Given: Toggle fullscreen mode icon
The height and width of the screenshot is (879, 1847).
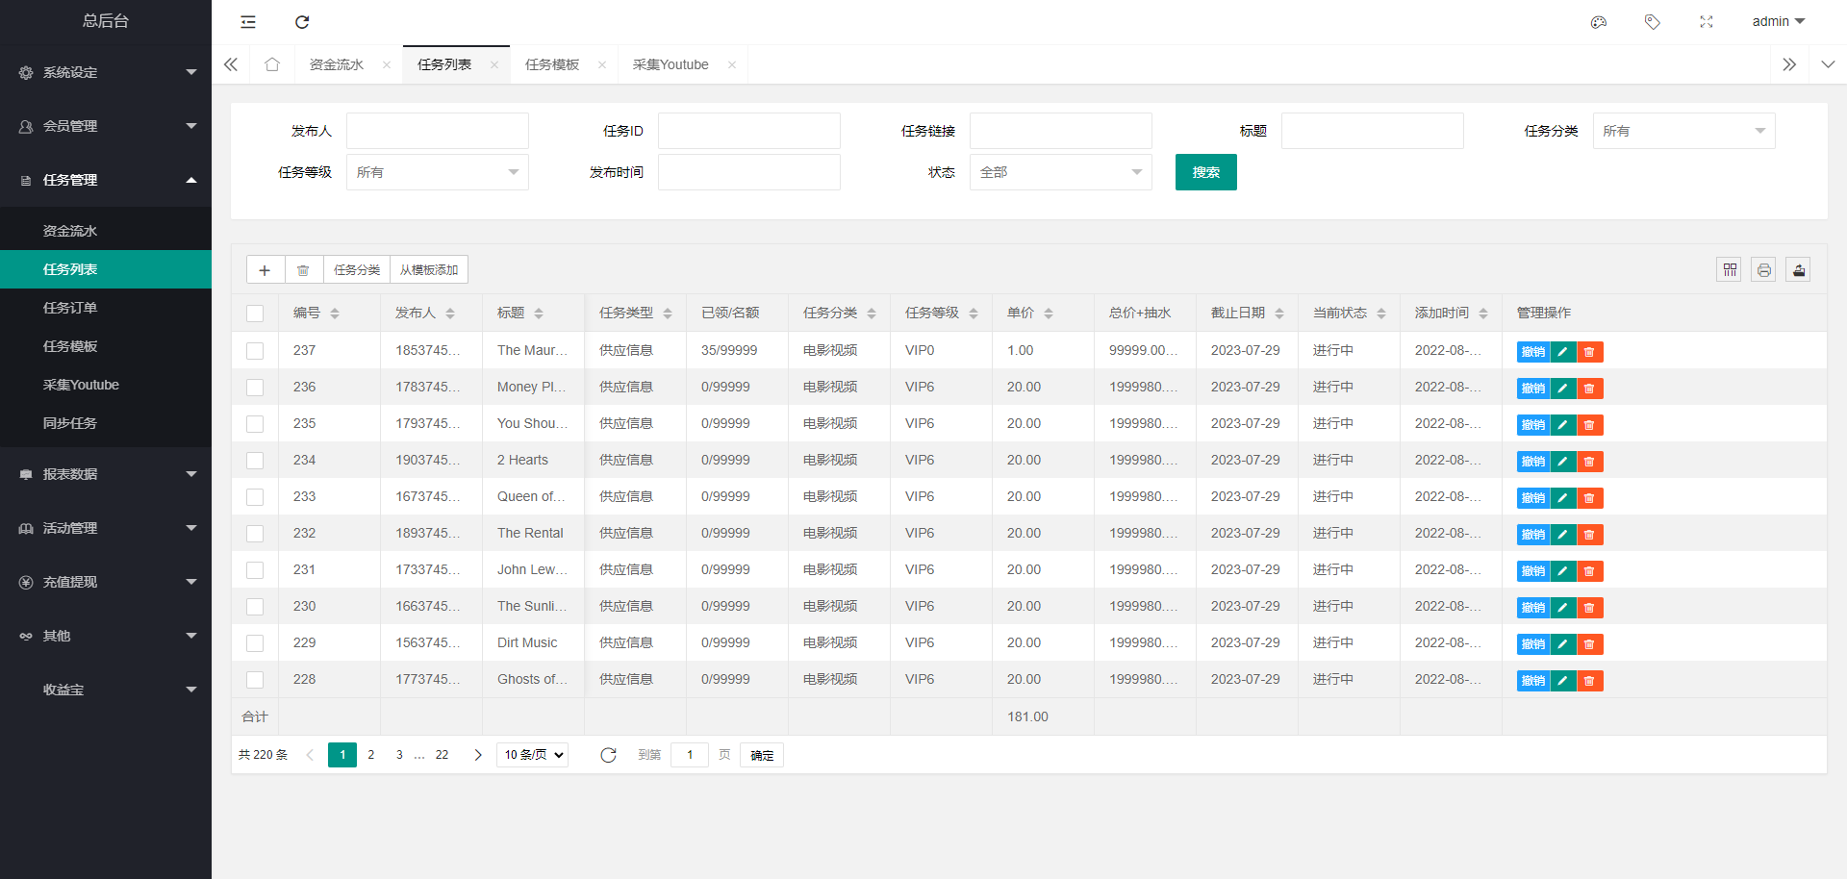Looking at the screenshot, I should [x=1707, y=22].
